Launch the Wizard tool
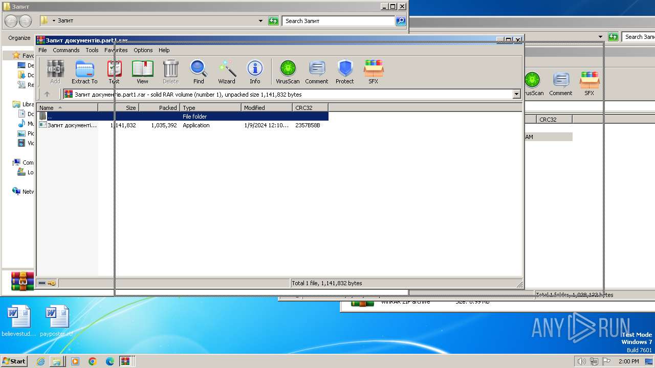Viewport: 655px width, 368px height. pos(227,72)
